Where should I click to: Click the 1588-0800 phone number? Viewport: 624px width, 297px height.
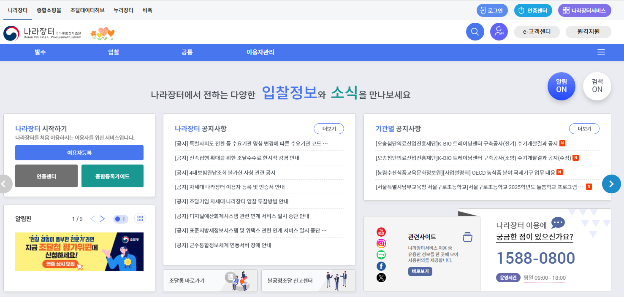point(535,258)
